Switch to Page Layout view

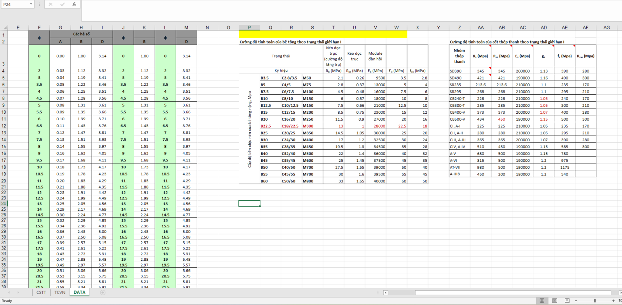(x=554, y=301)
